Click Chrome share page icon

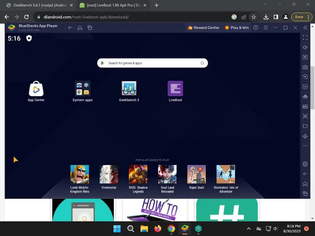click(x=244, y=17)
